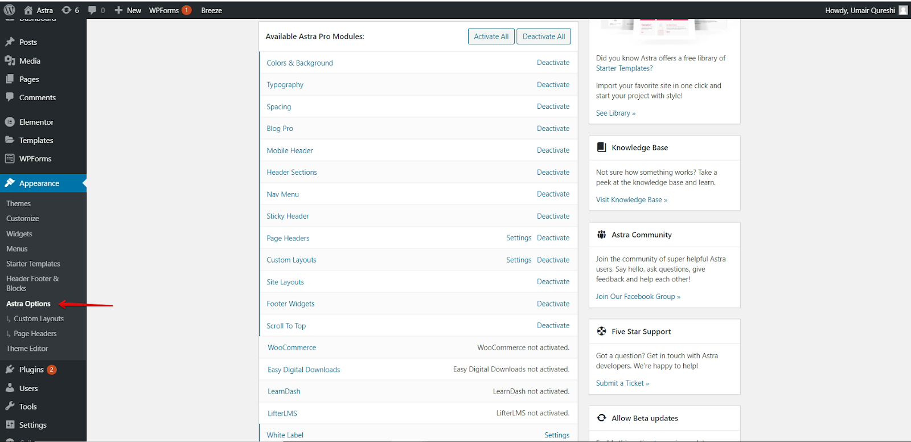The image size is (911, 442).
Task: Open Custom Layouts Settings link
Action: [x=519, y=260]
